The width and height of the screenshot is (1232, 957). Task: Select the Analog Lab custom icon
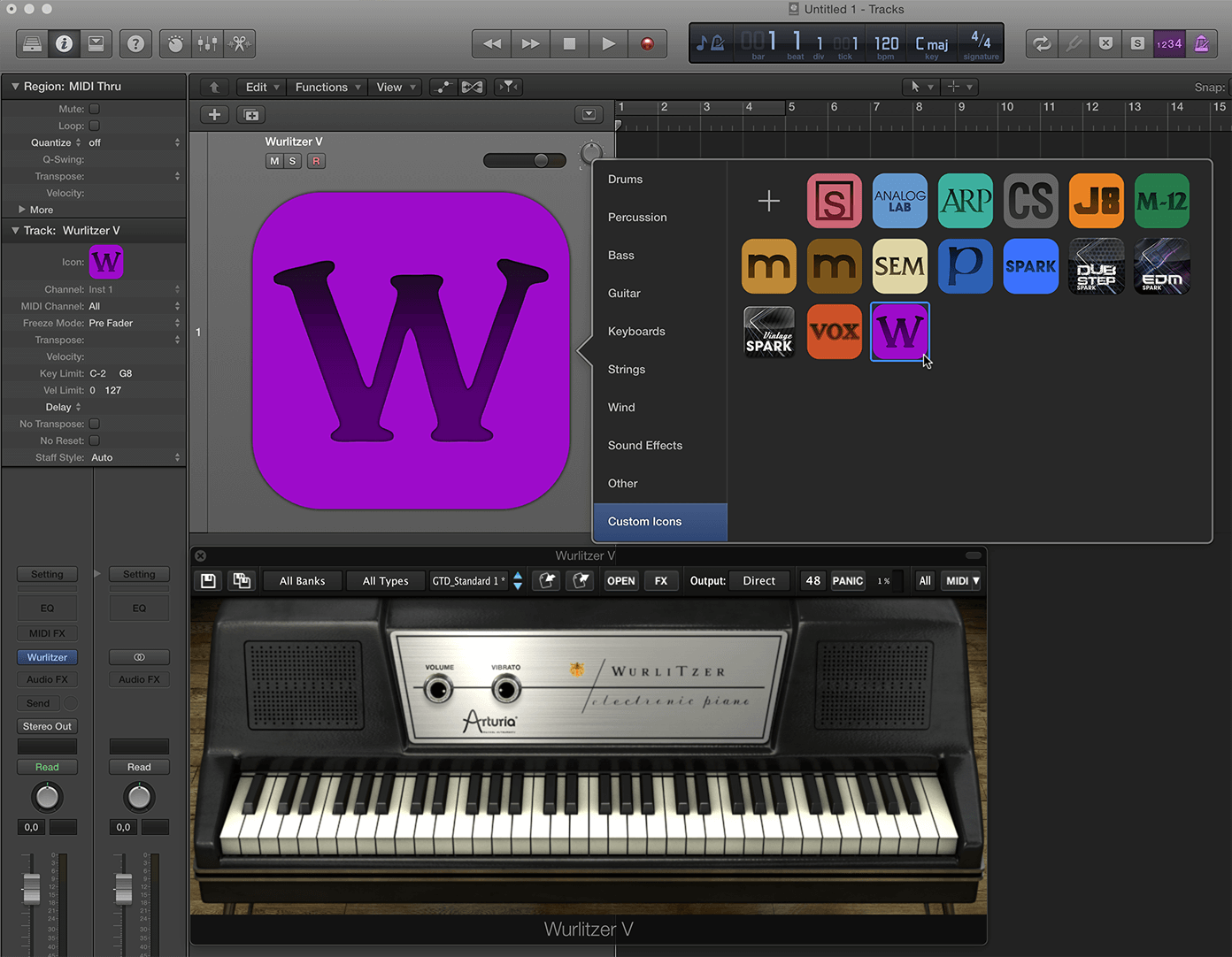899,201
